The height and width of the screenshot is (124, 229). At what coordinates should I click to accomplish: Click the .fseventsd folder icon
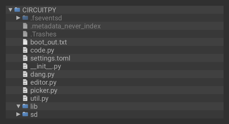click(25, 18)
